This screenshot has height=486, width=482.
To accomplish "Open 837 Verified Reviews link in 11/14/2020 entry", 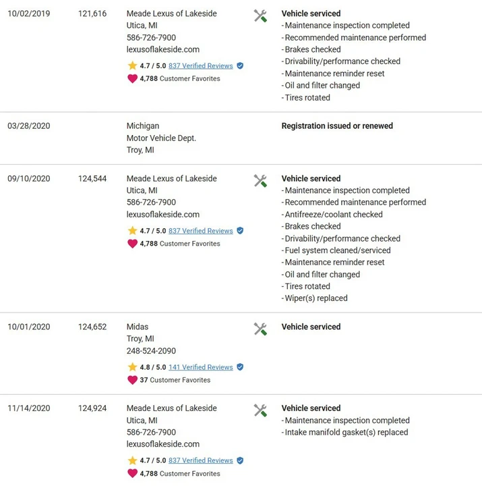I will pos(201,460).
